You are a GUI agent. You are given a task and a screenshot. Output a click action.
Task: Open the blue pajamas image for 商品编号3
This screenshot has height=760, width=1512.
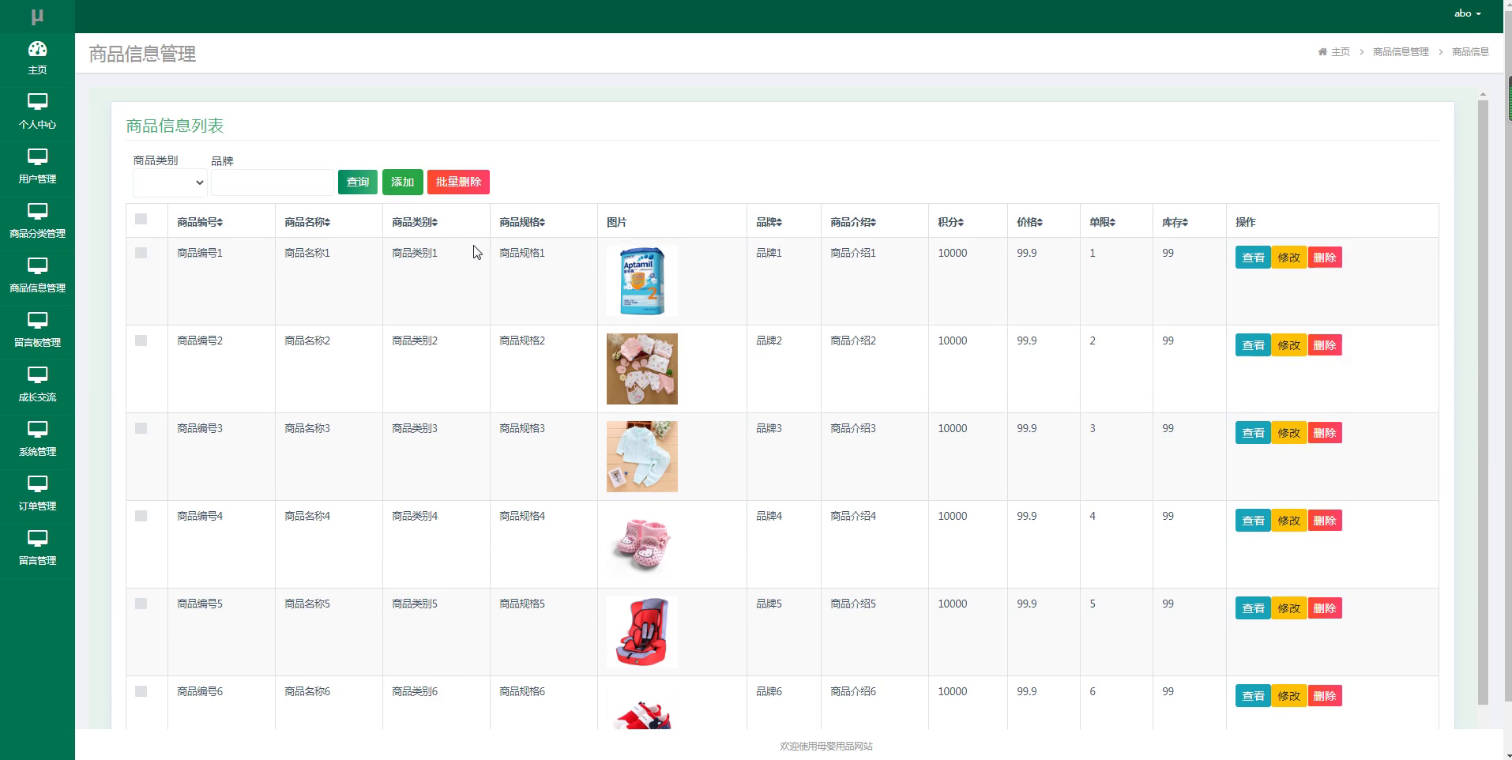[642, 457]
